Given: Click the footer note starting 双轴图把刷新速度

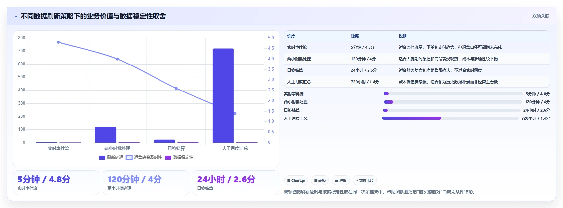Looking at the screenshot, I should click(x=380, y=192).
